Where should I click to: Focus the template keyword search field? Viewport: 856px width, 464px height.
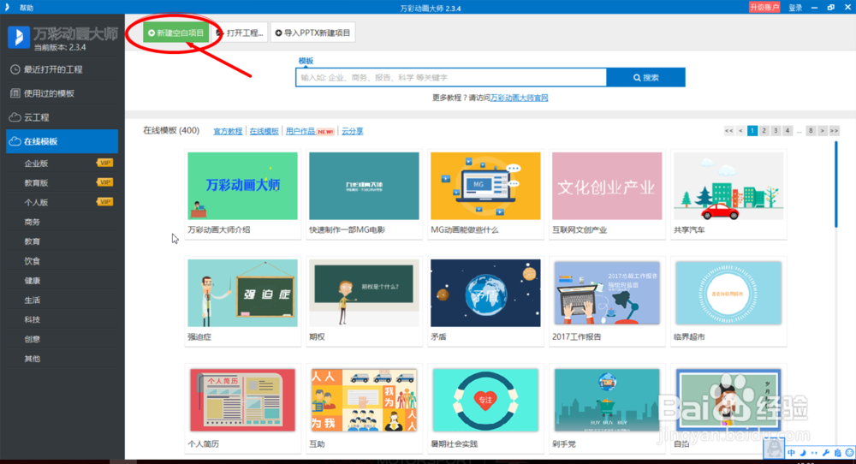coord(451,78)
